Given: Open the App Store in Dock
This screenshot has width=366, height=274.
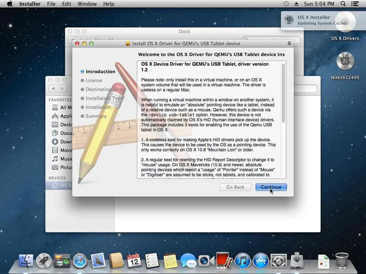Looking at the screenshot, I should pyautogui.click(x=261, y=261).
